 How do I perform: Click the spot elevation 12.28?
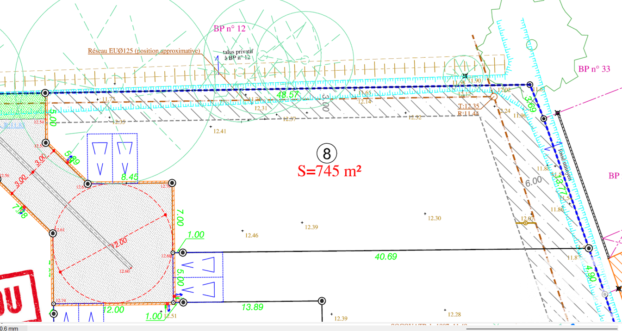[x=455, y=314]
